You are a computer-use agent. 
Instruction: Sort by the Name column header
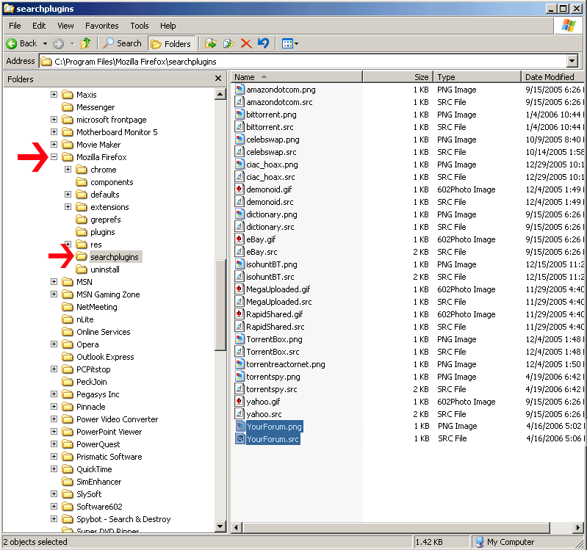coord(297,77)
